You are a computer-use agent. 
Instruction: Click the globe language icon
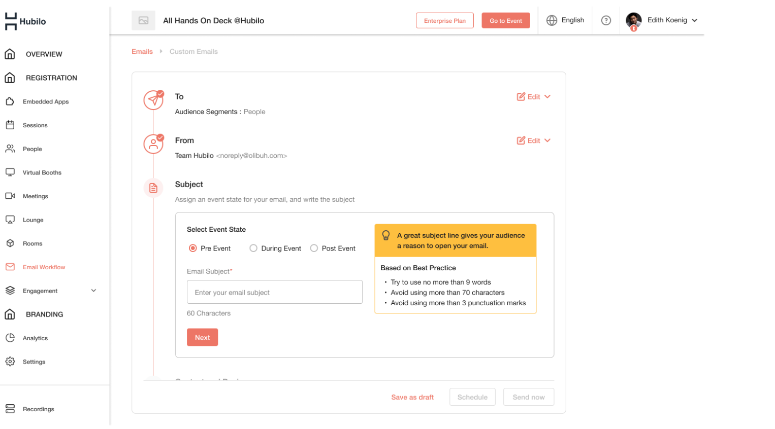(x=552, y=20)
